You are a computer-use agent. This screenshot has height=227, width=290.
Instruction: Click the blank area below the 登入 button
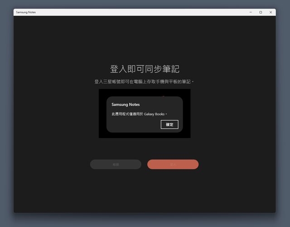tap(173, 191)
